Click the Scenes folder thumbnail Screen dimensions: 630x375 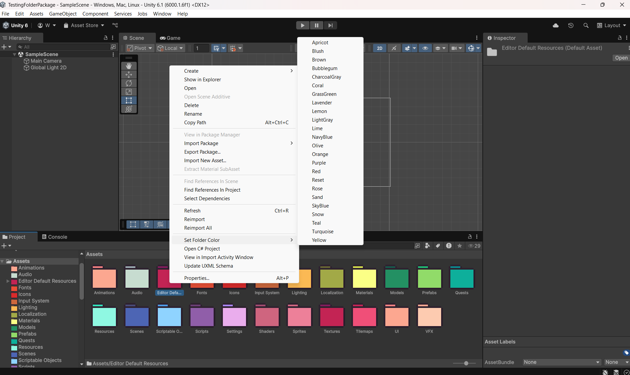(x=137, y=316)
